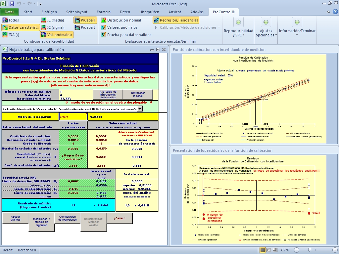Viewport: 339px width, 254px height.
Task: Toggle the Prueba F button
Action: tap(85, 20)
